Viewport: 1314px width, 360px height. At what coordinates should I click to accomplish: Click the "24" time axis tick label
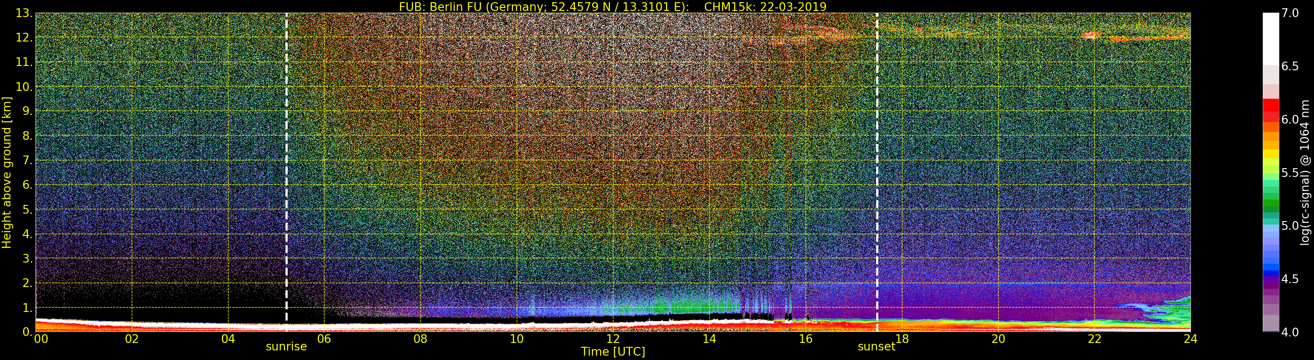1191,339
